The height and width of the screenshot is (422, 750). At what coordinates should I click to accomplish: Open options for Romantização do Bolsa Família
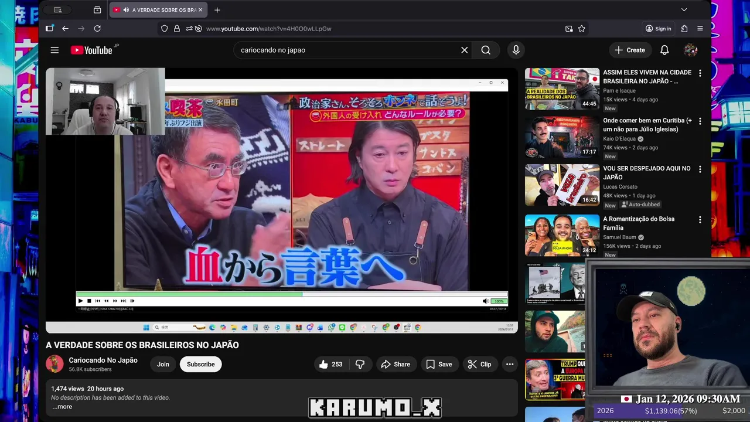(700, 220)
